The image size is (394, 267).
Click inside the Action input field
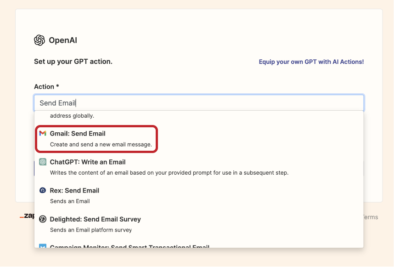(x=198, y=102)
